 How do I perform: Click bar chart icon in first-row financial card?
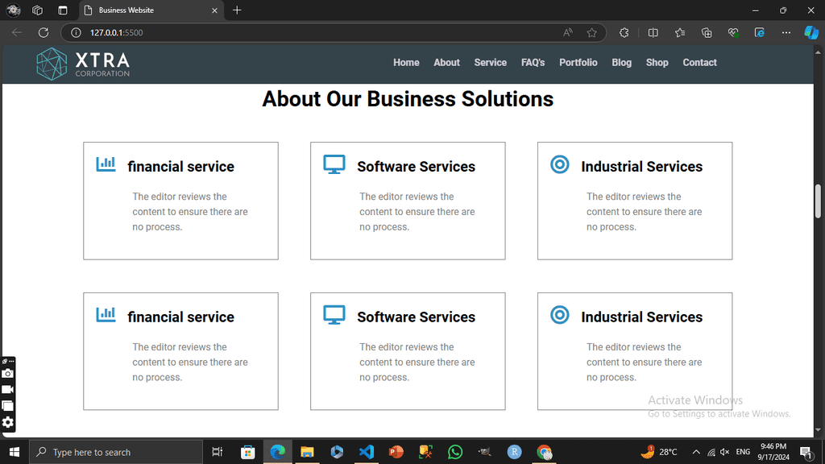coord(106,164)
